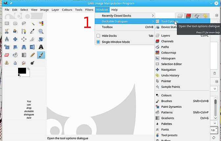Select the Measure compass tool
This screenshot has height=141, width=221.
point(7,39)
